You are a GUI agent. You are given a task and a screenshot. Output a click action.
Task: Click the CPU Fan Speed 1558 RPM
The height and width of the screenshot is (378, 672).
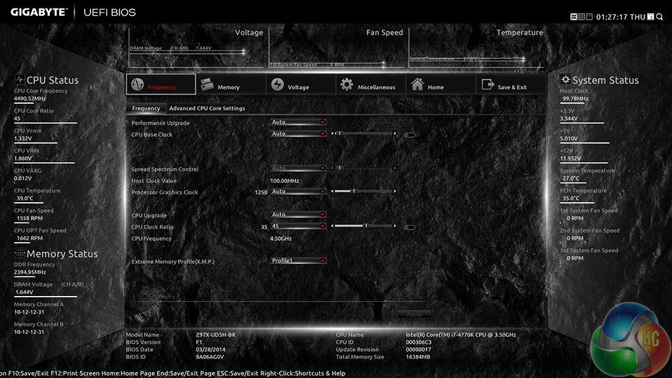point(30,218)
